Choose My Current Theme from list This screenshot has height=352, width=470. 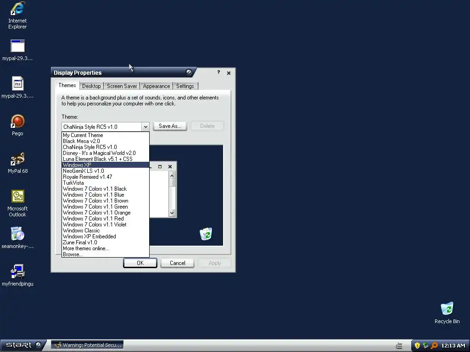pyautogui.click(x=105, y=135)
